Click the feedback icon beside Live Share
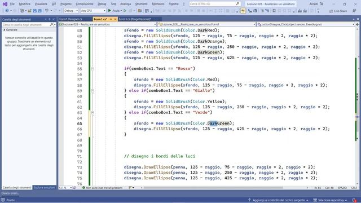Screen dimensions: 361x203 (x=354, y=11)
